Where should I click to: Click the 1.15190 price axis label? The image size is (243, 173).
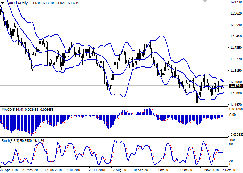tap(236, 71)
